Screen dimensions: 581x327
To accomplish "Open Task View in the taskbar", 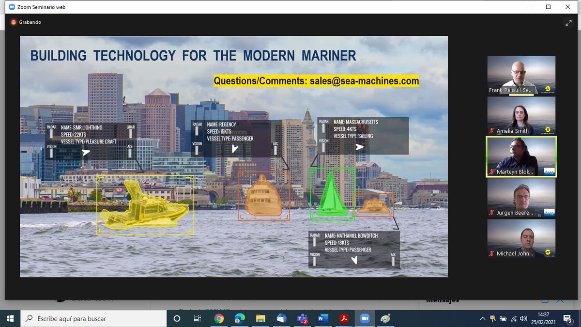I will (x=197, y=318).
